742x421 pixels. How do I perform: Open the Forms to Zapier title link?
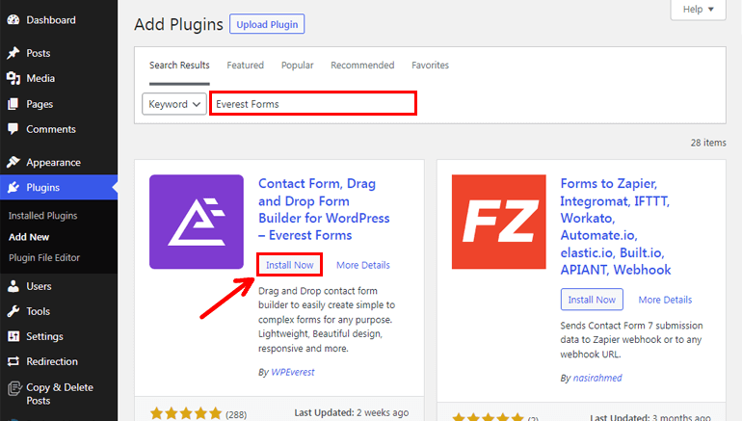pos(616,226)
